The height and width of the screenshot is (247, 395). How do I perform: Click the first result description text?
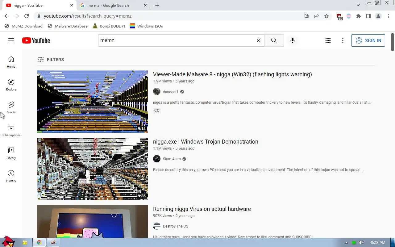[x=262, y=103]
